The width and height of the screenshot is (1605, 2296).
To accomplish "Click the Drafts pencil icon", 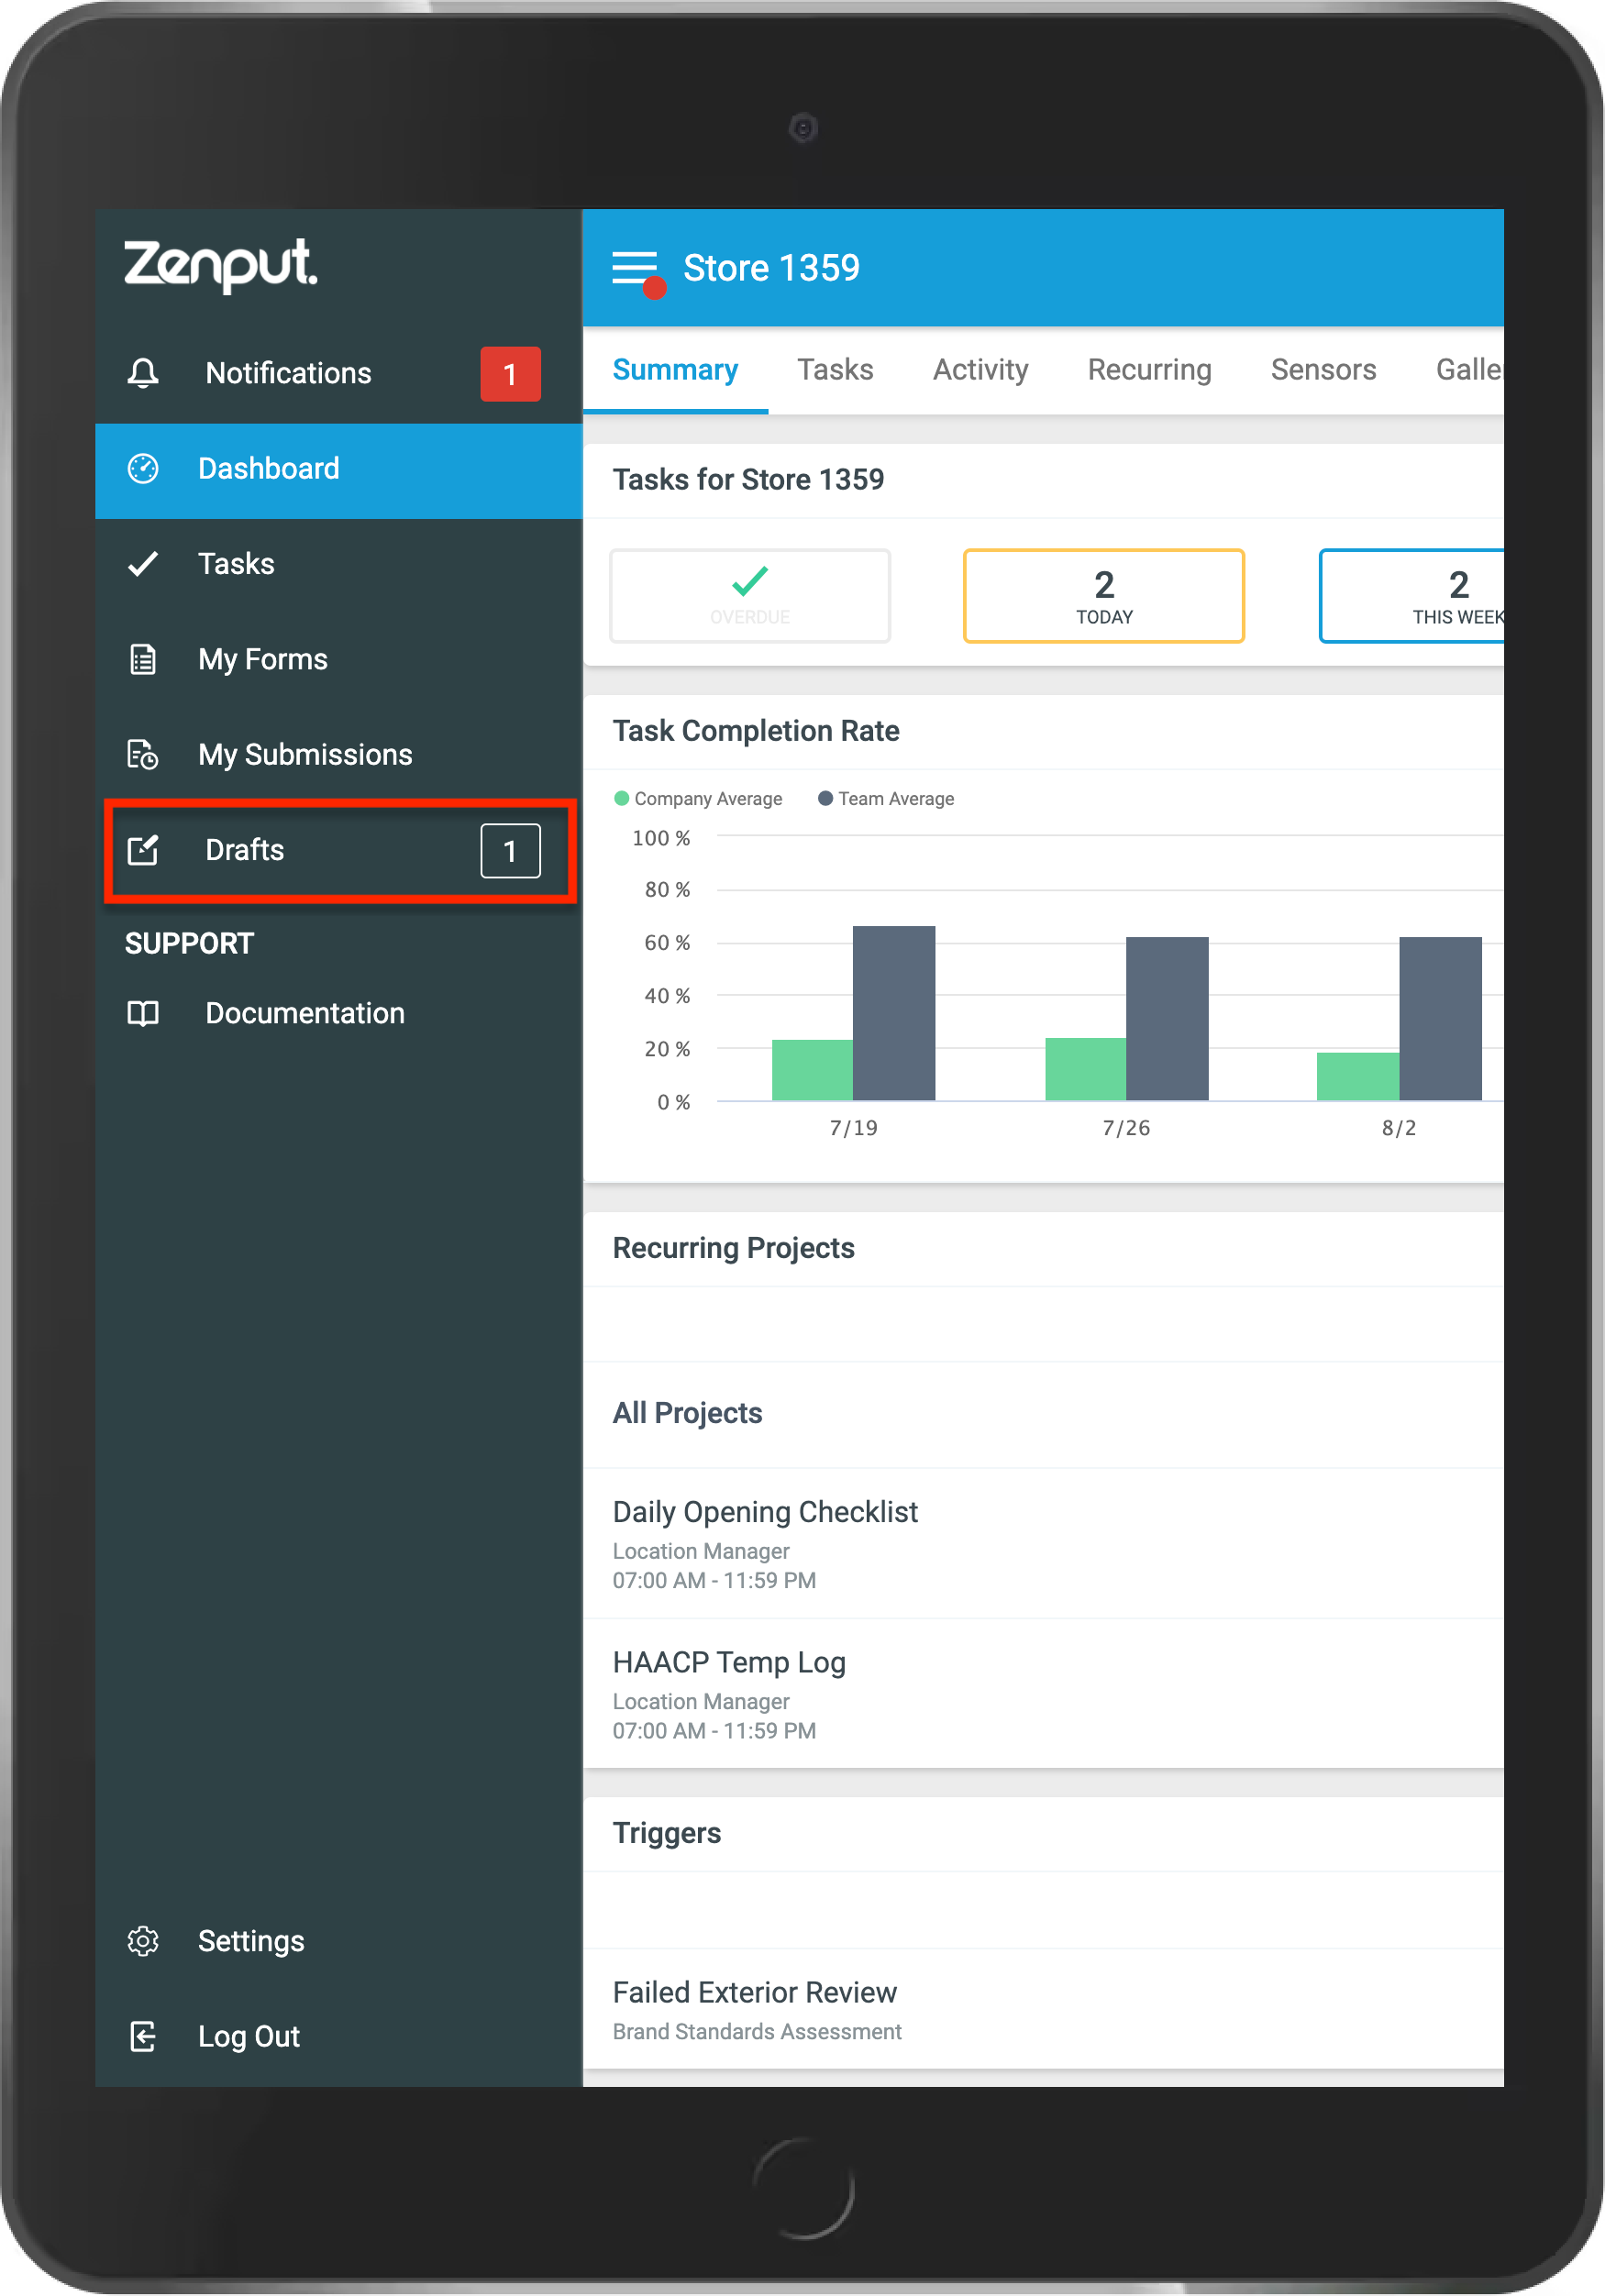I will (x=143, y=850).
